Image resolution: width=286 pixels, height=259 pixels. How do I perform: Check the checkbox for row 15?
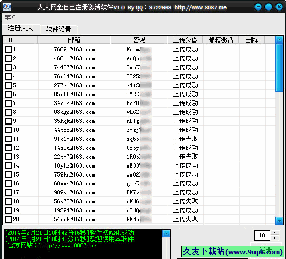point(8,174)
